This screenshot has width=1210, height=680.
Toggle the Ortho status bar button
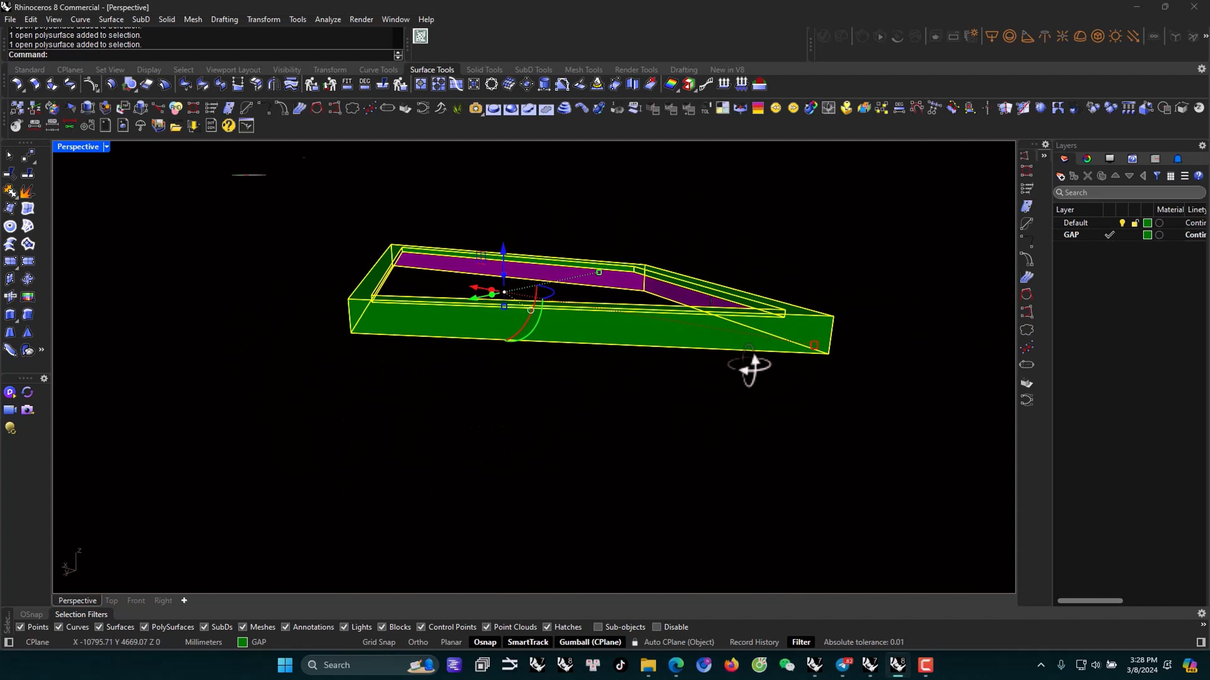[x=417, y=642]
